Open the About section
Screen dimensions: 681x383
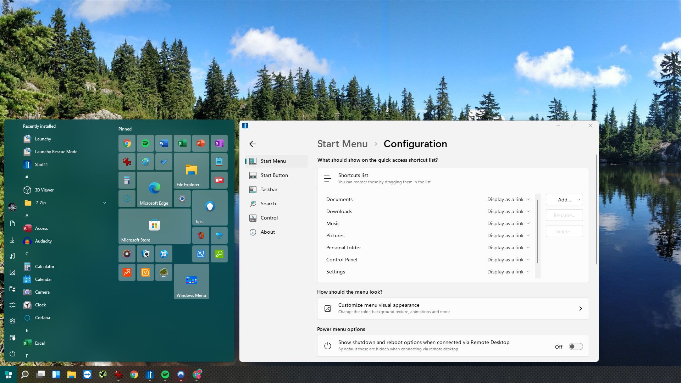pyautogui.click(x=267, y=232)
